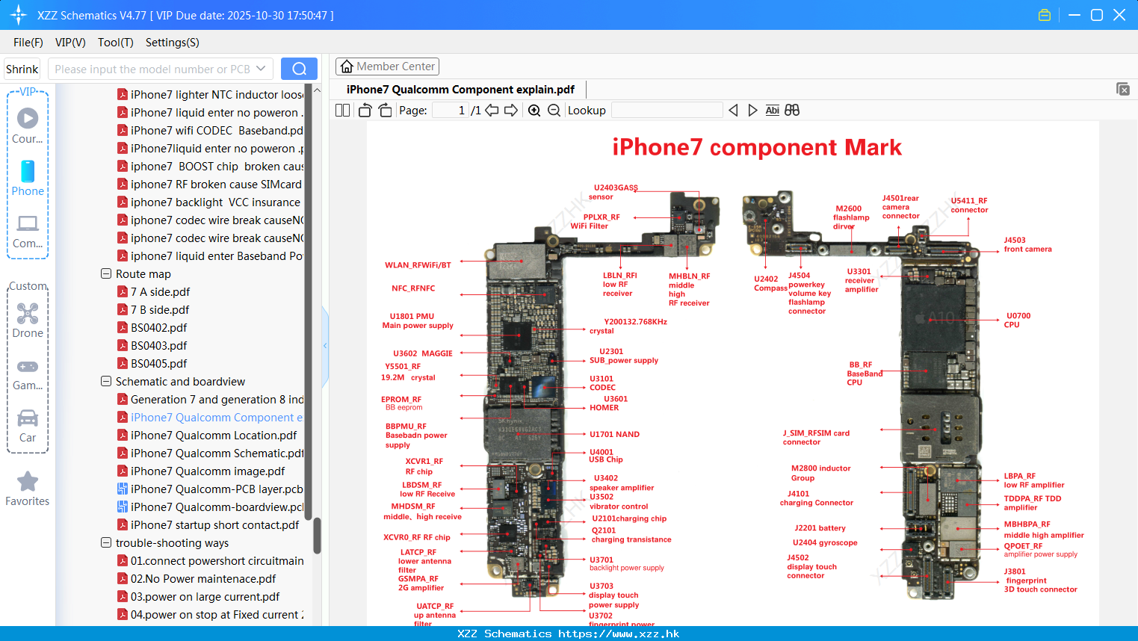The width and height of the screenshot is (1138, 641).
Task: Collapse the side panel splitter handle
Action: click(325, 346)
